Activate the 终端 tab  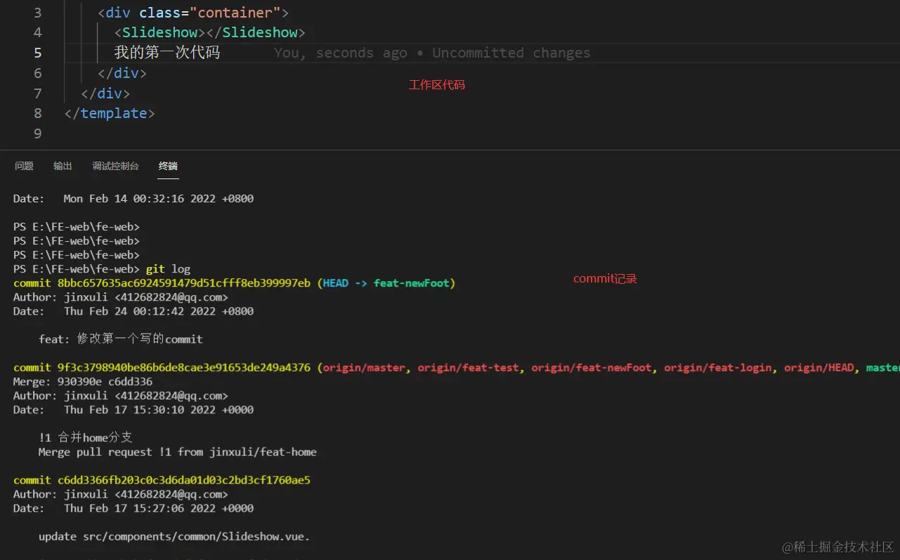point(168,166)
